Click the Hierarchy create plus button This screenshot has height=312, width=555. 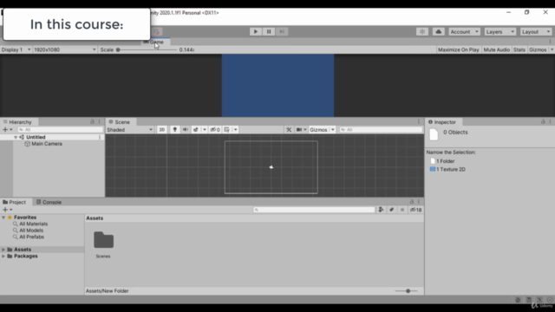click(x=7, y=129)
